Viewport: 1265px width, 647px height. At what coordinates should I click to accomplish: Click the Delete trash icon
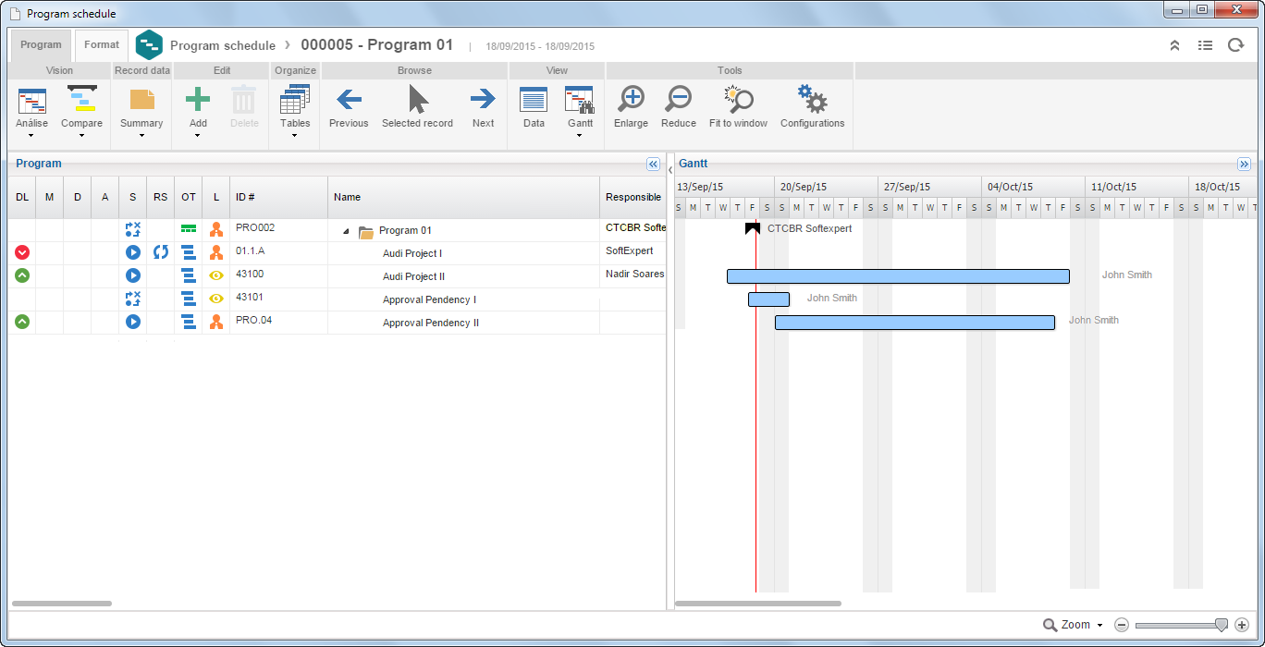pos(244,100)
